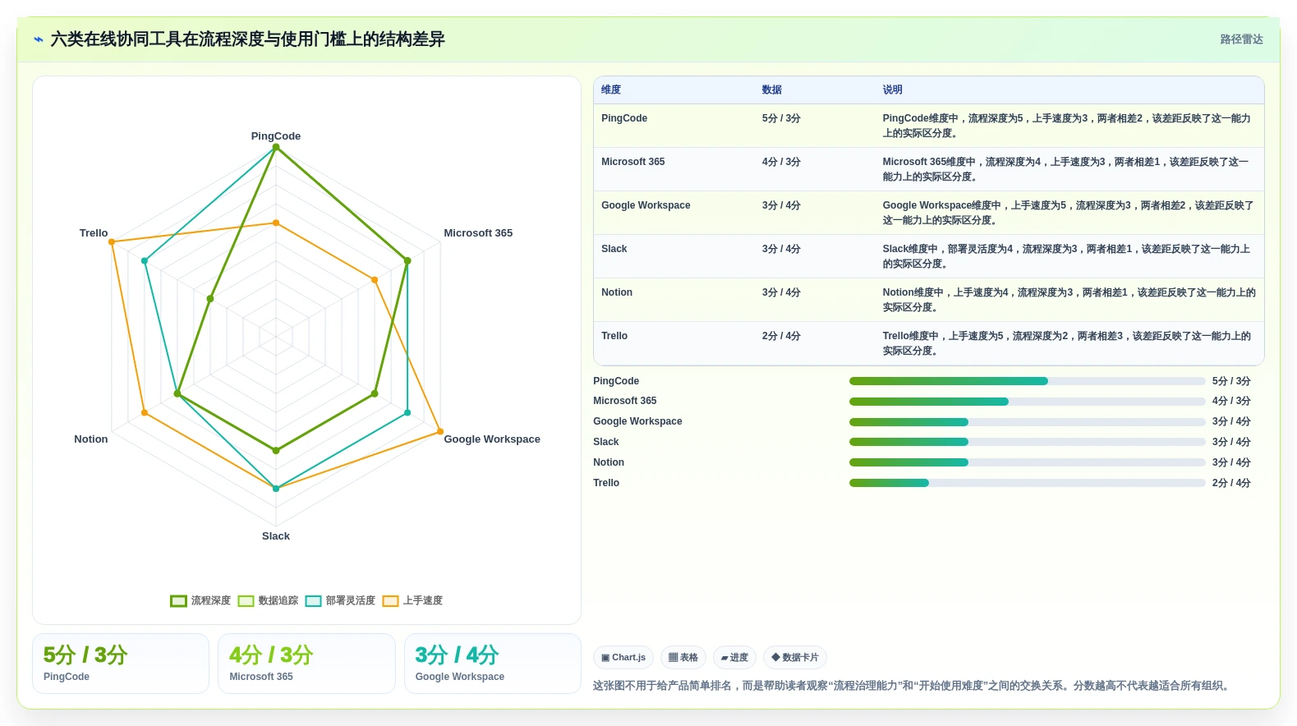Click the orange data point at Trello vertex
Screen dimensions: 1297x726
112,241
